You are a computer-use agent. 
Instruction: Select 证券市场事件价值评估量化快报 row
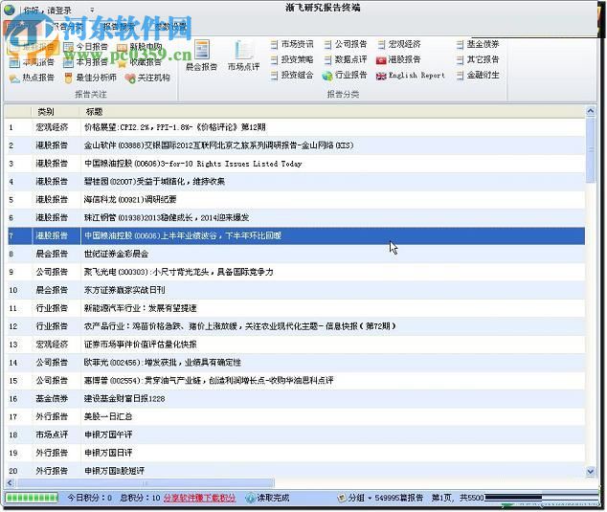[x=296, y=344]
